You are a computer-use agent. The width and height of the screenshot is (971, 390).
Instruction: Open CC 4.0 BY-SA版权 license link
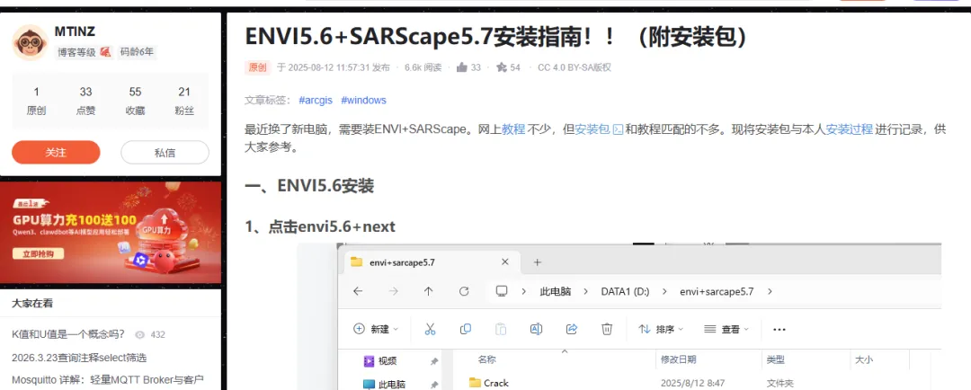[x=574, y=67]
